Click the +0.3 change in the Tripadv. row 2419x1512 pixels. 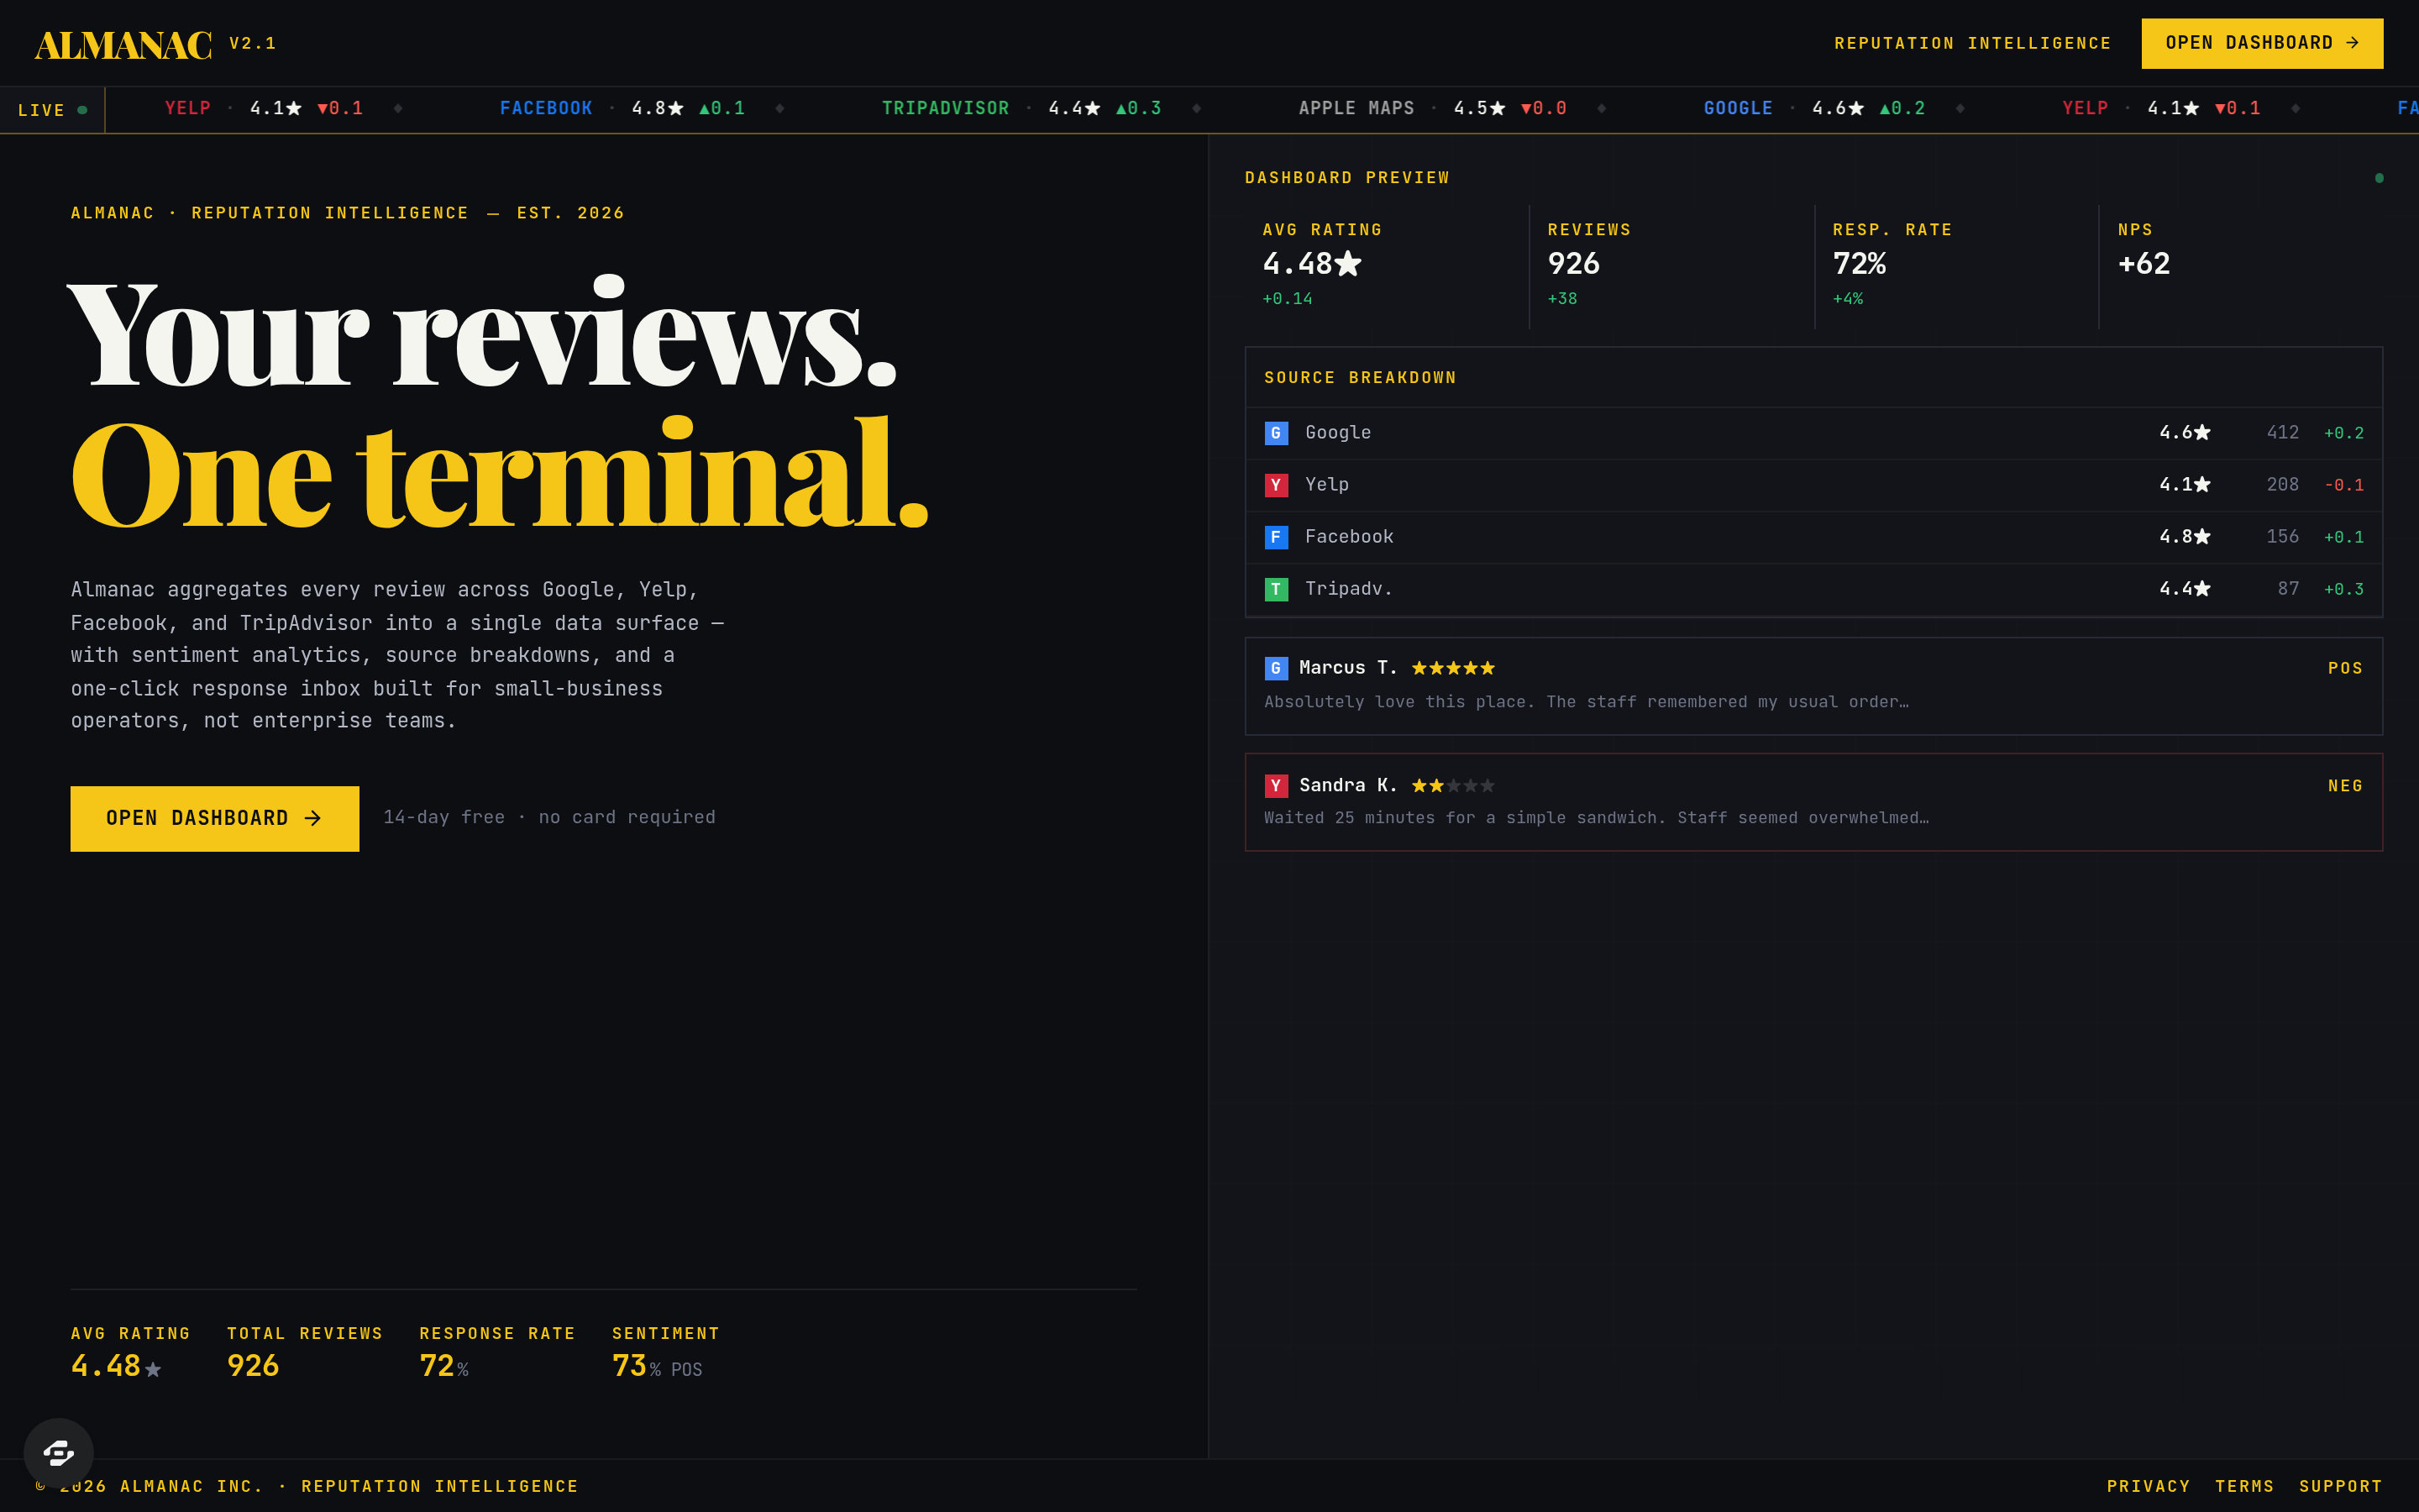click(2344, 589)
